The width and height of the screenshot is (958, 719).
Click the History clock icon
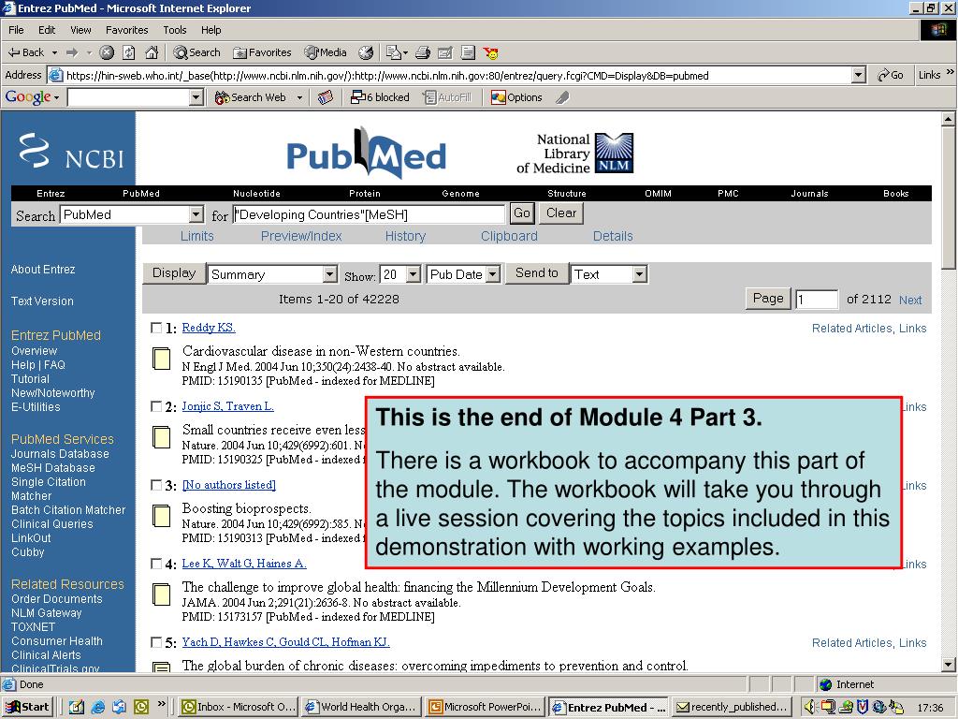coord(366,52)
